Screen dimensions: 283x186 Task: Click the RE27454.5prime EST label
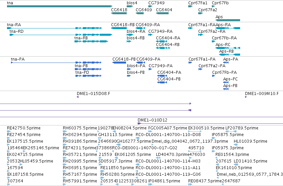coord(24,135)
